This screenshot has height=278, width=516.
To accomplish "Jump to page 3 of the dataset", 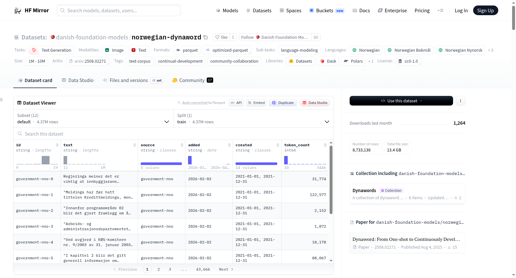I will 170,269.
